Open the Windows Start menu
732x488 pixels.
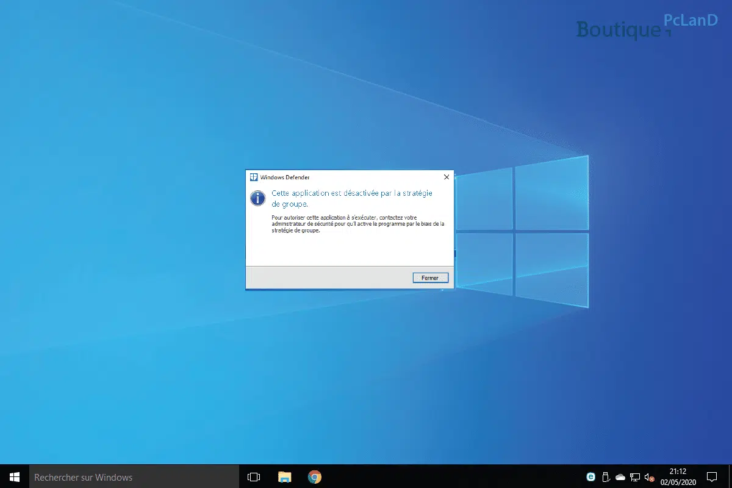[x=13, y=477]
